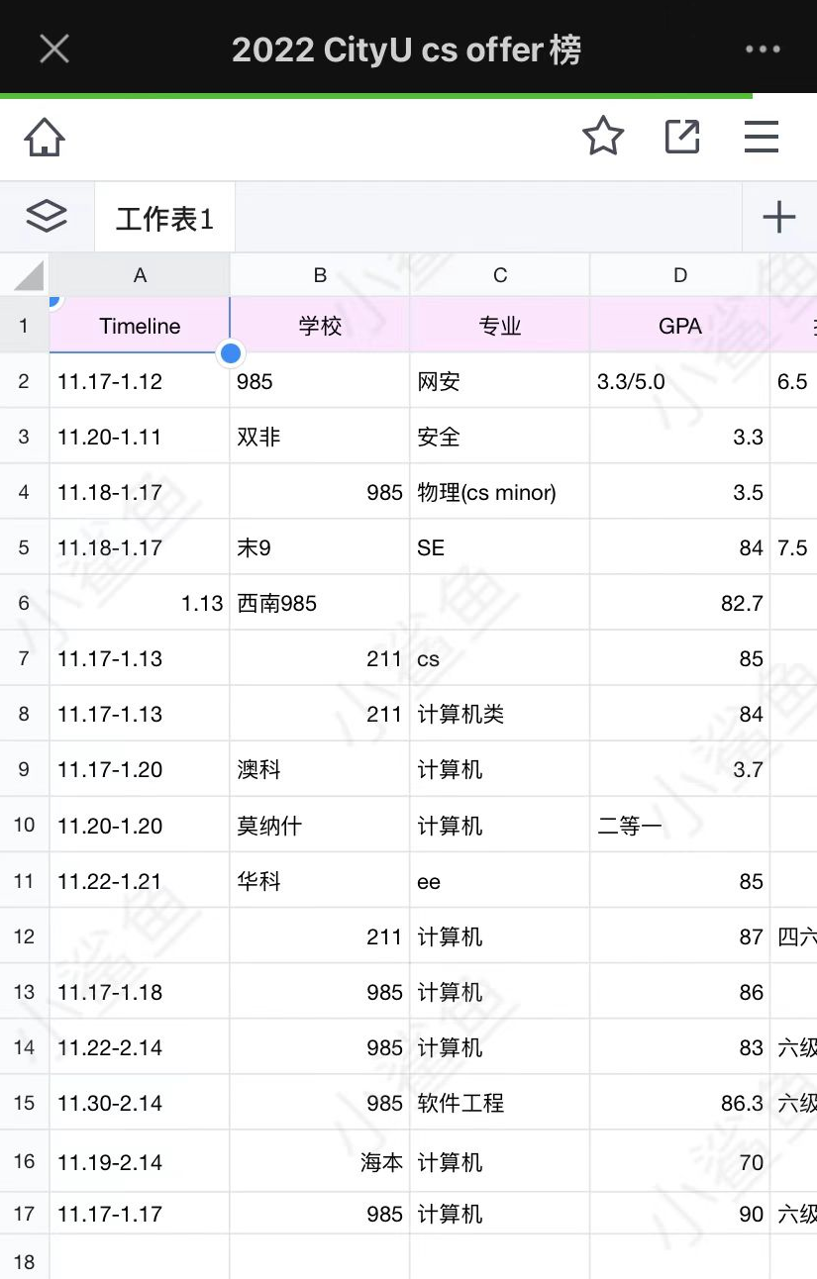This screenshot has height=1279, width=817.
Task: Open the share/export icon
Action: pos(682,137)
